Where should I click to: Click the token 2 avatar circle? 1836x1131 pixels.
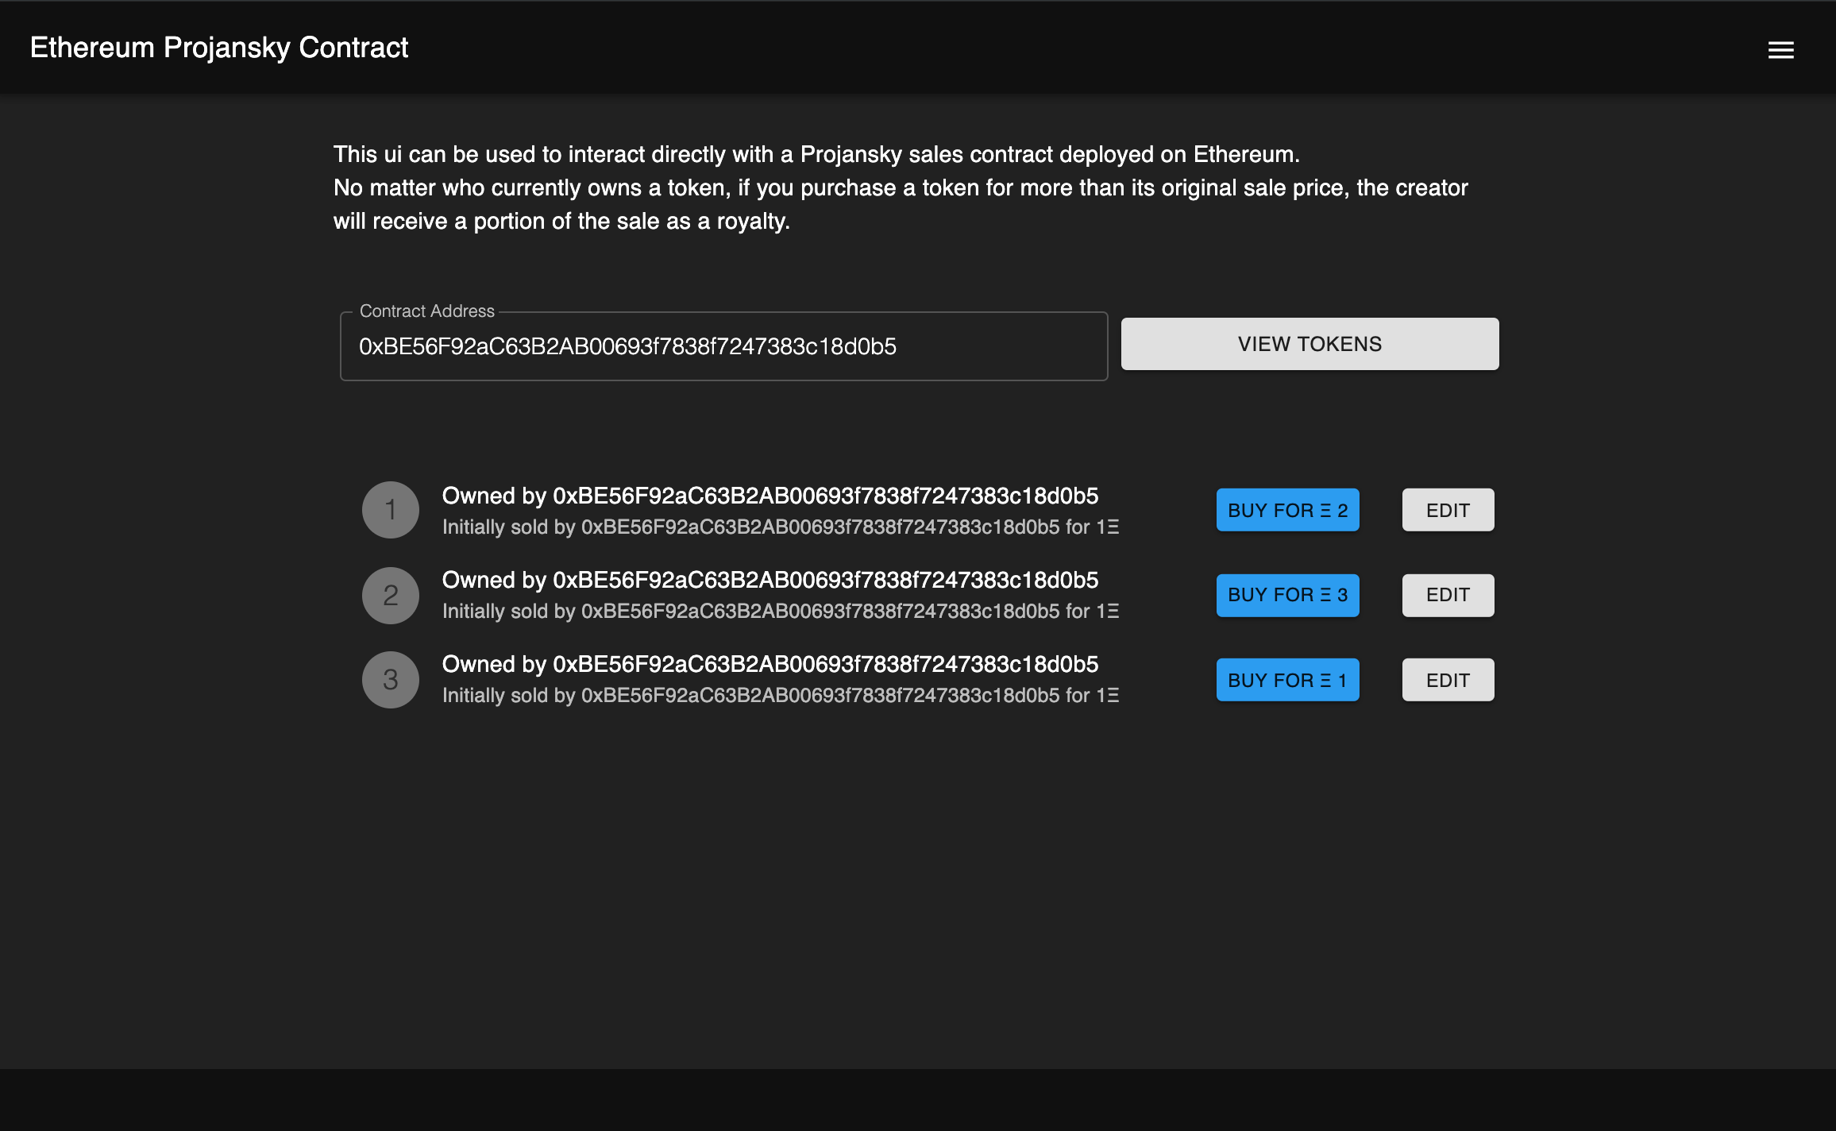point(390,595)
